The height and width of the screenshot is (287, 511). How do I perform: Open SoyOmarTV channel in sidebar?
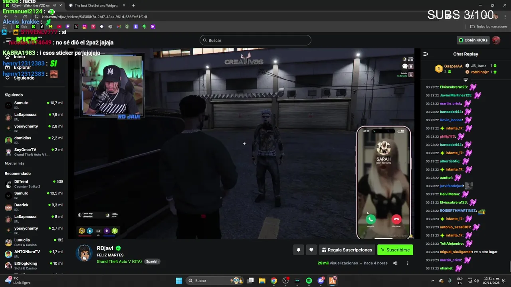pyautogui.click(x=34, y=152)
